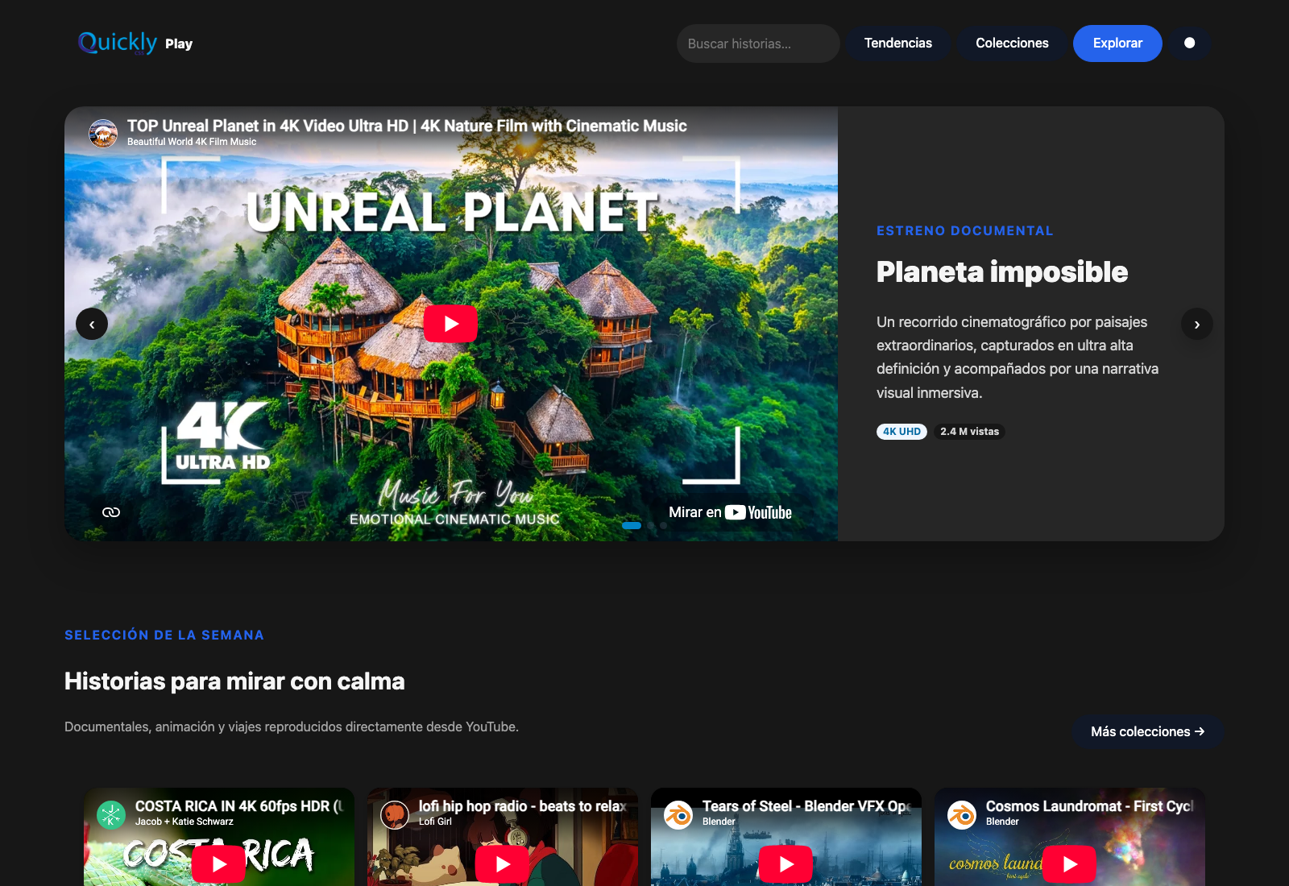Open lofi hip hop radio title link
This screenshot has height=886, width=1289.
coord(522,806)
